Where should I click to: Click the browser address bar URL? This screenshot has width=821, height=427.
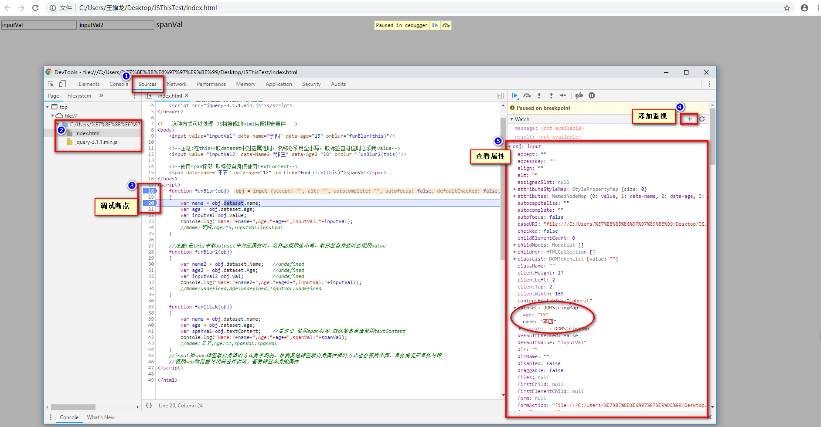(x=148, y=8)
